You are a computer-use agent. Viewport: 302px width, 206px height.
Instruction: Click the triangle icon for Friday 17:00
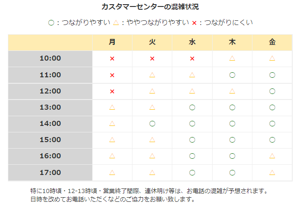[x=272, y=172]
